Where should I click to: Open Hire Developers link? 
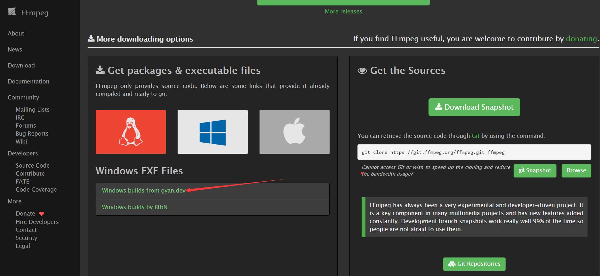(x=37, y=222)
